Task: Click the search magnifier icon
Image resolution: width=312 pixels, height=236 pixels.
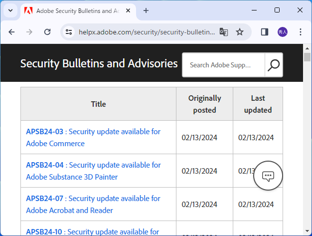Action: (x=273, y=65)
